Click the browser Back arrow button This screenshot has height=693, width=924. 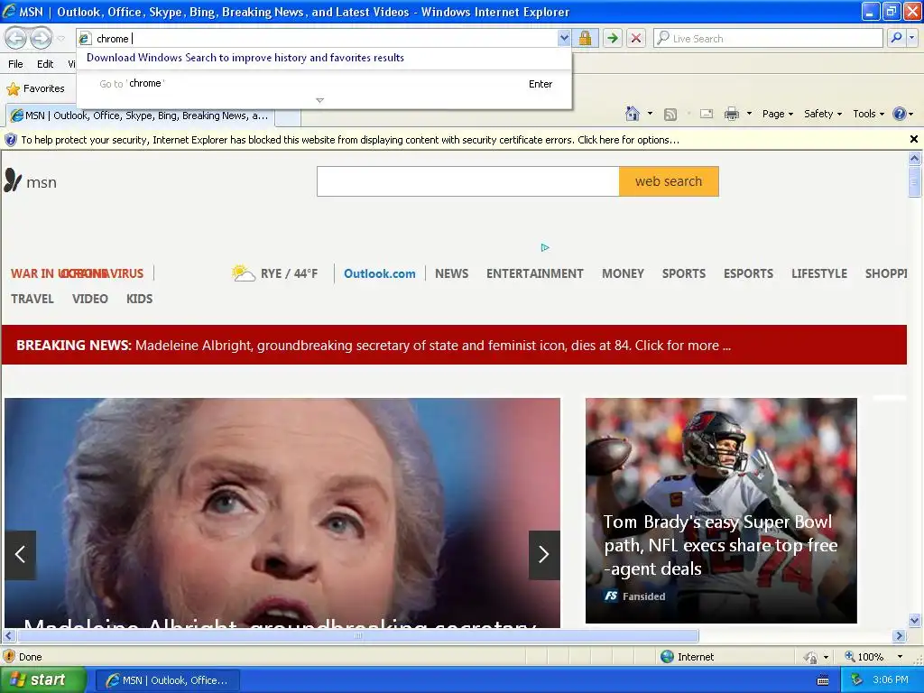(16, 38)
